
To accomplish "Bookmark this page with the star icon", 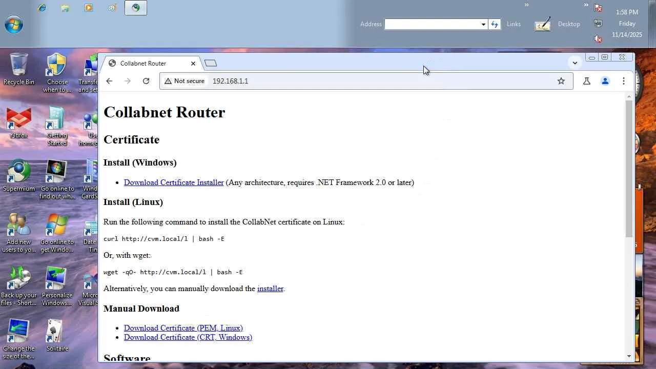I will (561, 81).
